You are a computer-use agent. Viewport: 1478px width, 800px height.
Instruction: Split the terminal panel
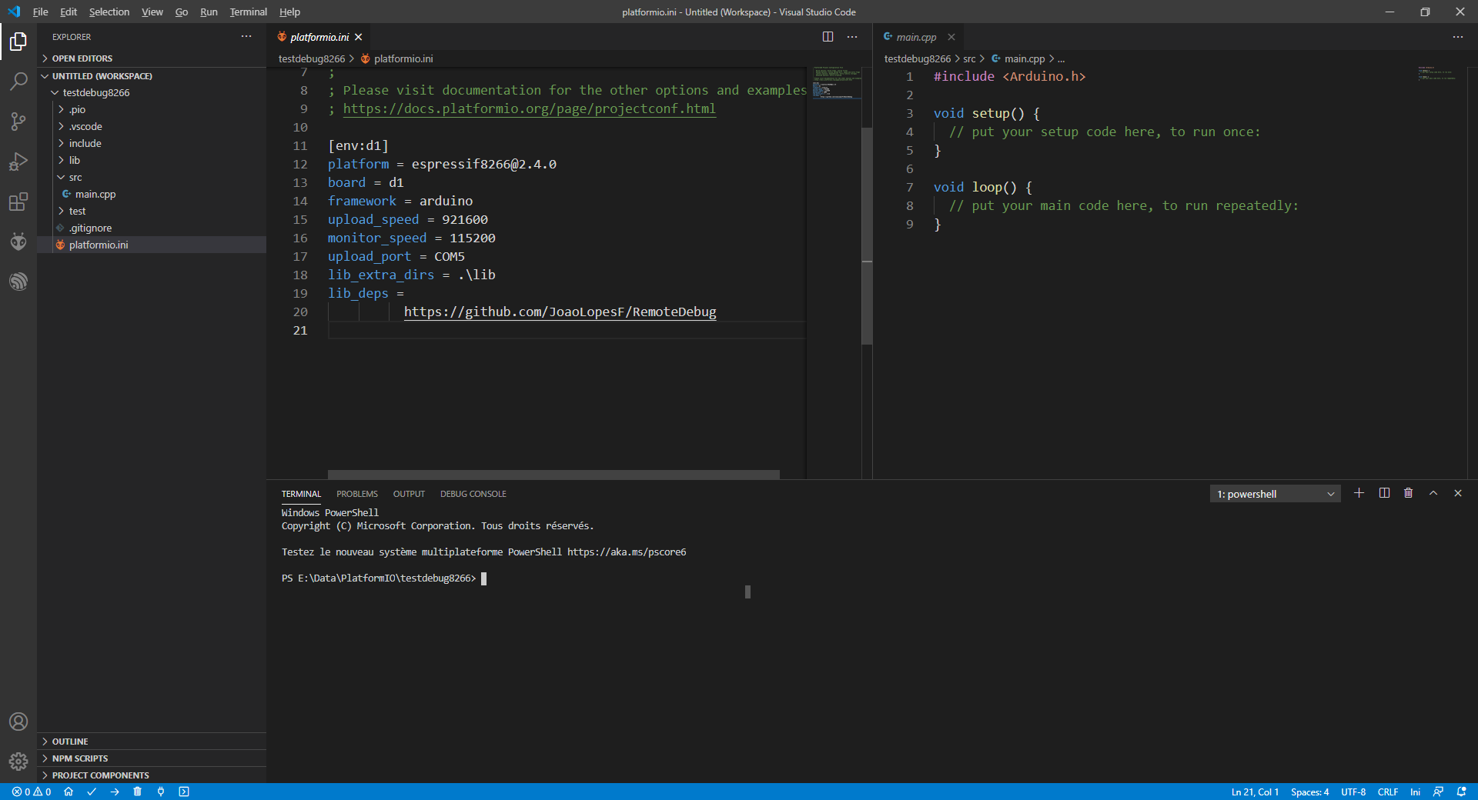click(x=1384, y=493)
